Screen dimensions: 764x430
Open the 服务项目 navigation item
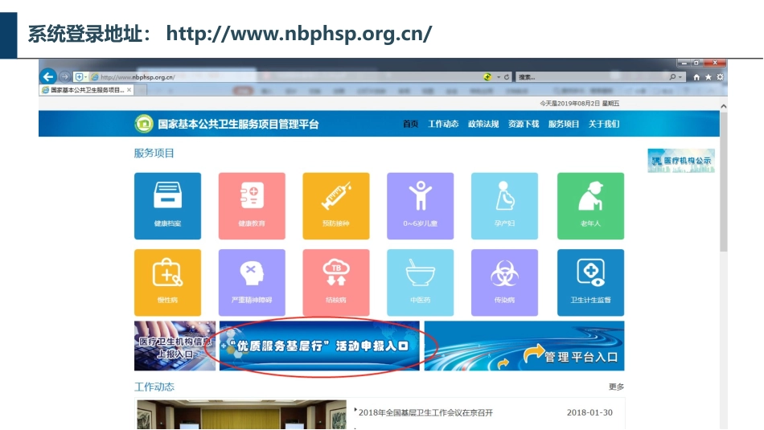pyautogui.click(x=564, y=124)
